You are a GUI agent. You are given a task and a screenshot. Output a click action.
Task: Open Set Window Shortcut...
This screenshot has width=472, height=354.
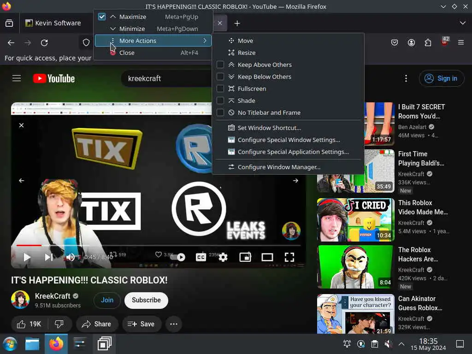click(289, 128)
